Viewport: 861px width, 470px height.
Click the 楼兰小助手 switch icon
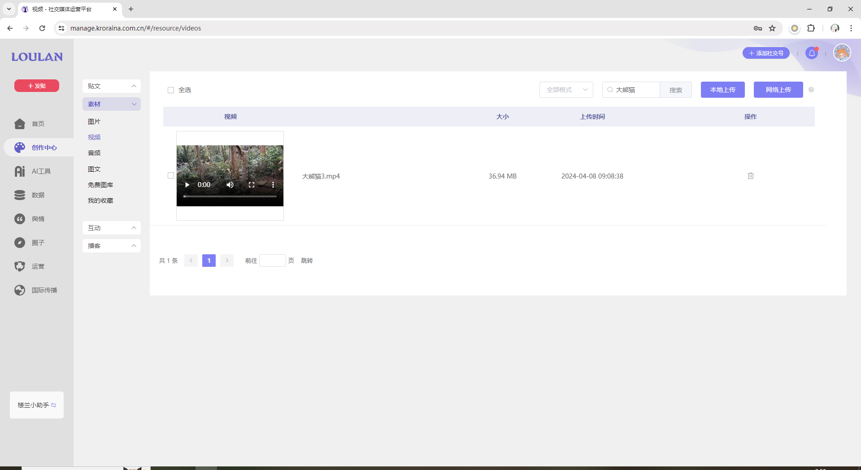point(54,405)
